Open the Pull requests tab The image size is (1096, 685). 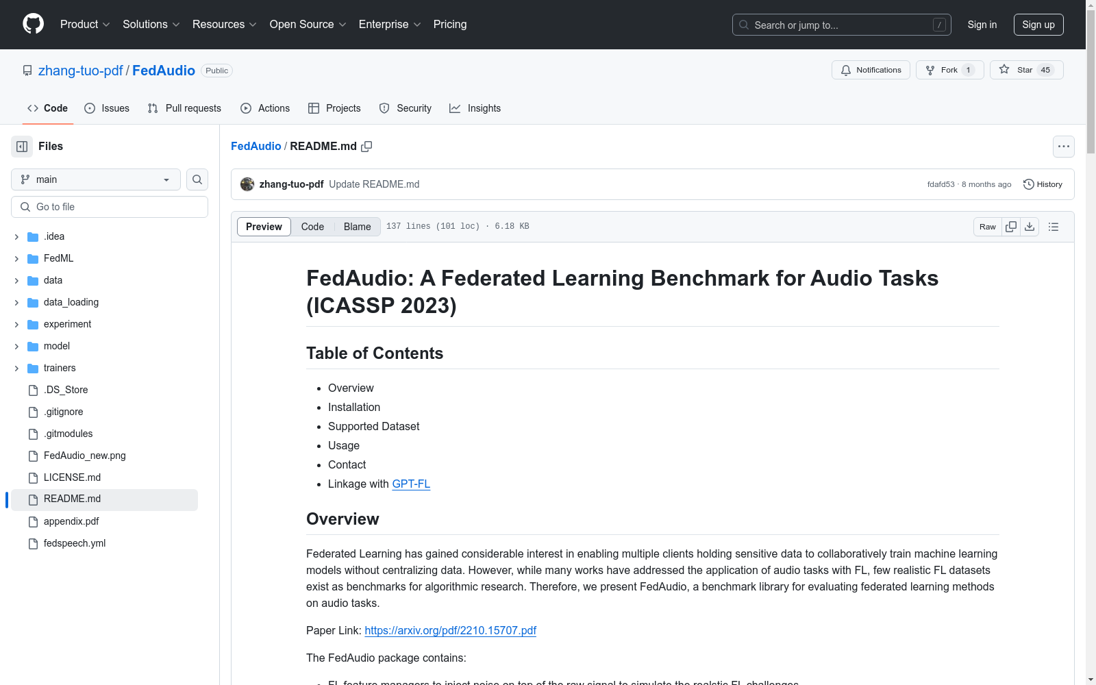pyautogui.click(x=184, y=108)
